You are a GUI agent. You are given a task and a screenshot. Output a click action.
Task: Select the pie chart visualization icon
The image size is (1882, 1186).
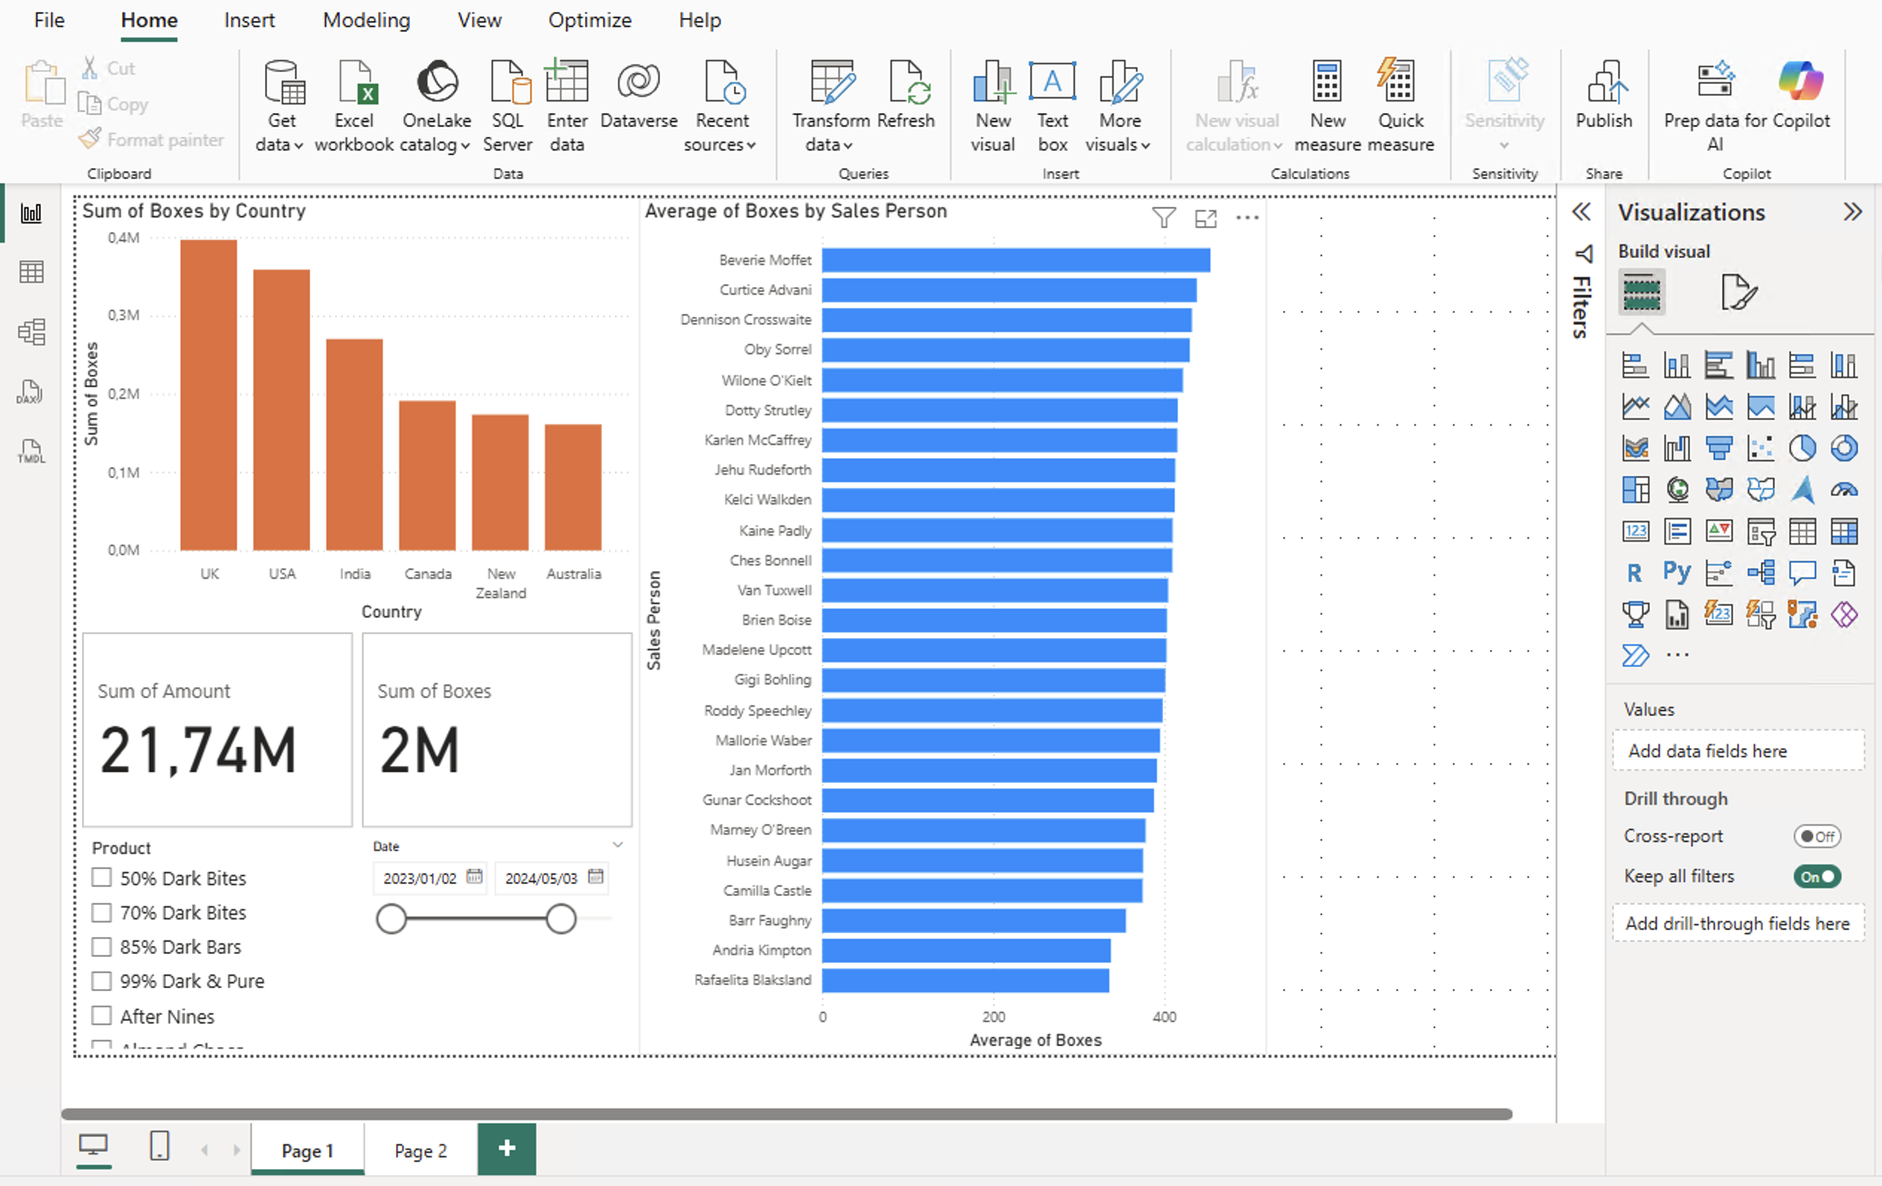click(x=1802, y=449)
